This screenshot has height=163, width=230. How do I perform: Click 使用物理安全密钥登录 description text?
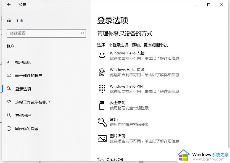pyautogui.click(x=129, y=108)
